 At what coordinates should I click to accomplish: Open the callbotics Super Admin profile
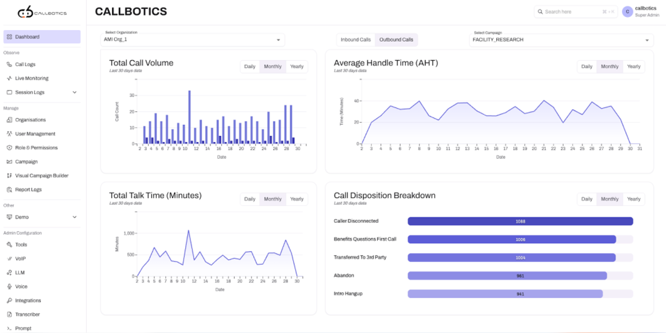point(641,11)
